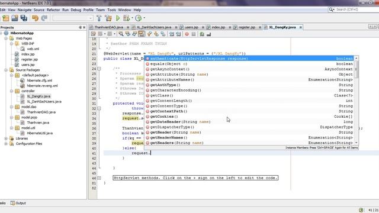The height and width of the screenshot is (213, 379).
Task: Click the Debug Project icon
Action: tap(126, 18)
